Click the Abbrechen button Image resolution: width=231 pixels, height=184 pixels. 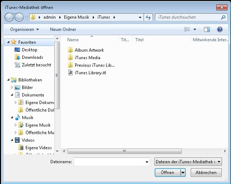click(x=206, y=172)
